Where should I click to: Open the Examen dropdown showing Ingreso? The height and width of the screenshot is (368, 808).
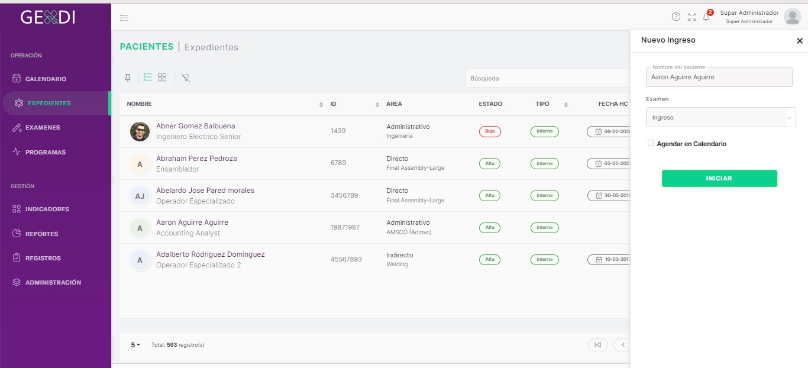[x=721, y=117]
